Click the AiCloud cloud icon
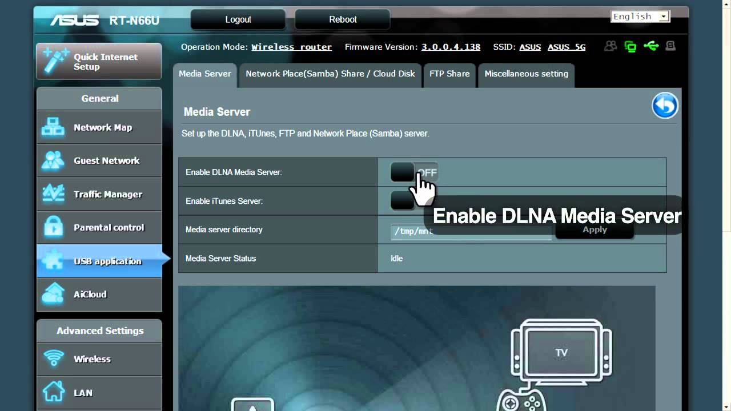The image size is (731, 411). pyautogui.click(x=53, y=294)
